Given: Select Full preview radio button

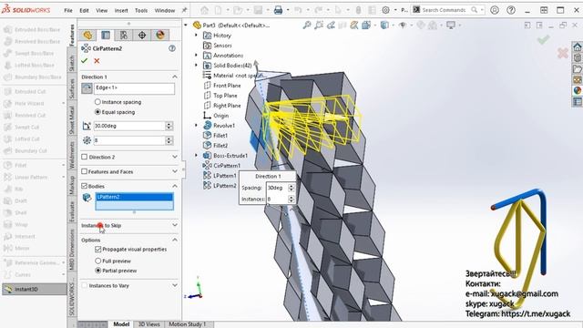Looking at the screenshot, I should tap(97, 261).
